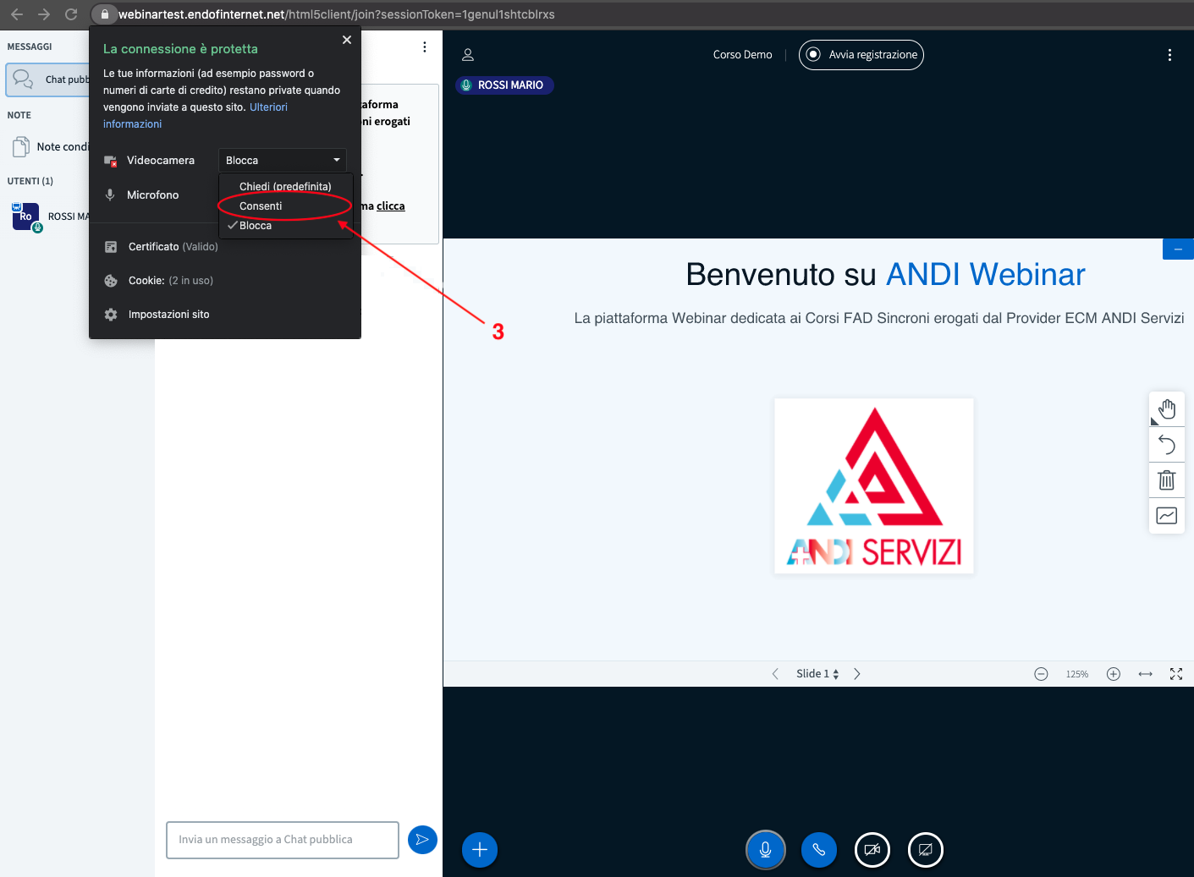Click the phone icon to leave audio
The width and height of the screenshot is (1194, 877).
819,850
